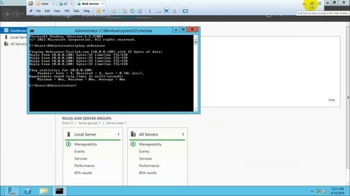The width and height of the screenshot is (350, 196).
Task: Click Server Manager forward arrow
Action: coord(16,14)
